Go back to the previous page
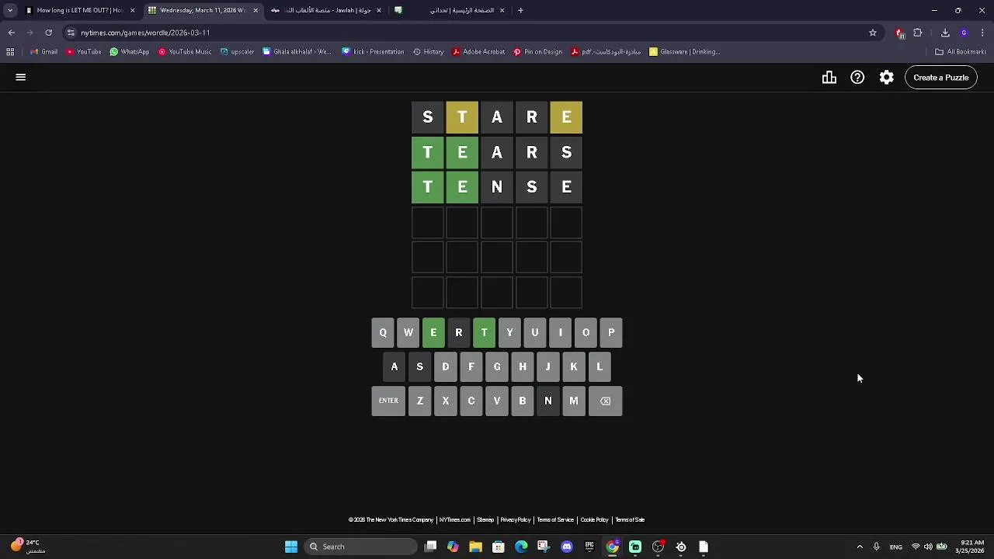The image size is (994, 559). [11, 33]
